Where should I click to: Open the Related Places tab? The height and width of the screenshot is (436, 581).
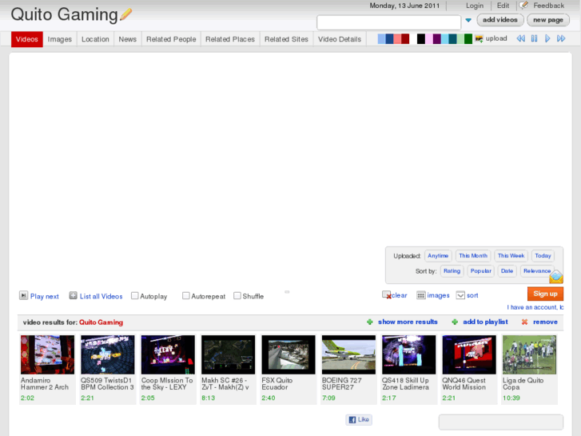[x=230, y=39]
